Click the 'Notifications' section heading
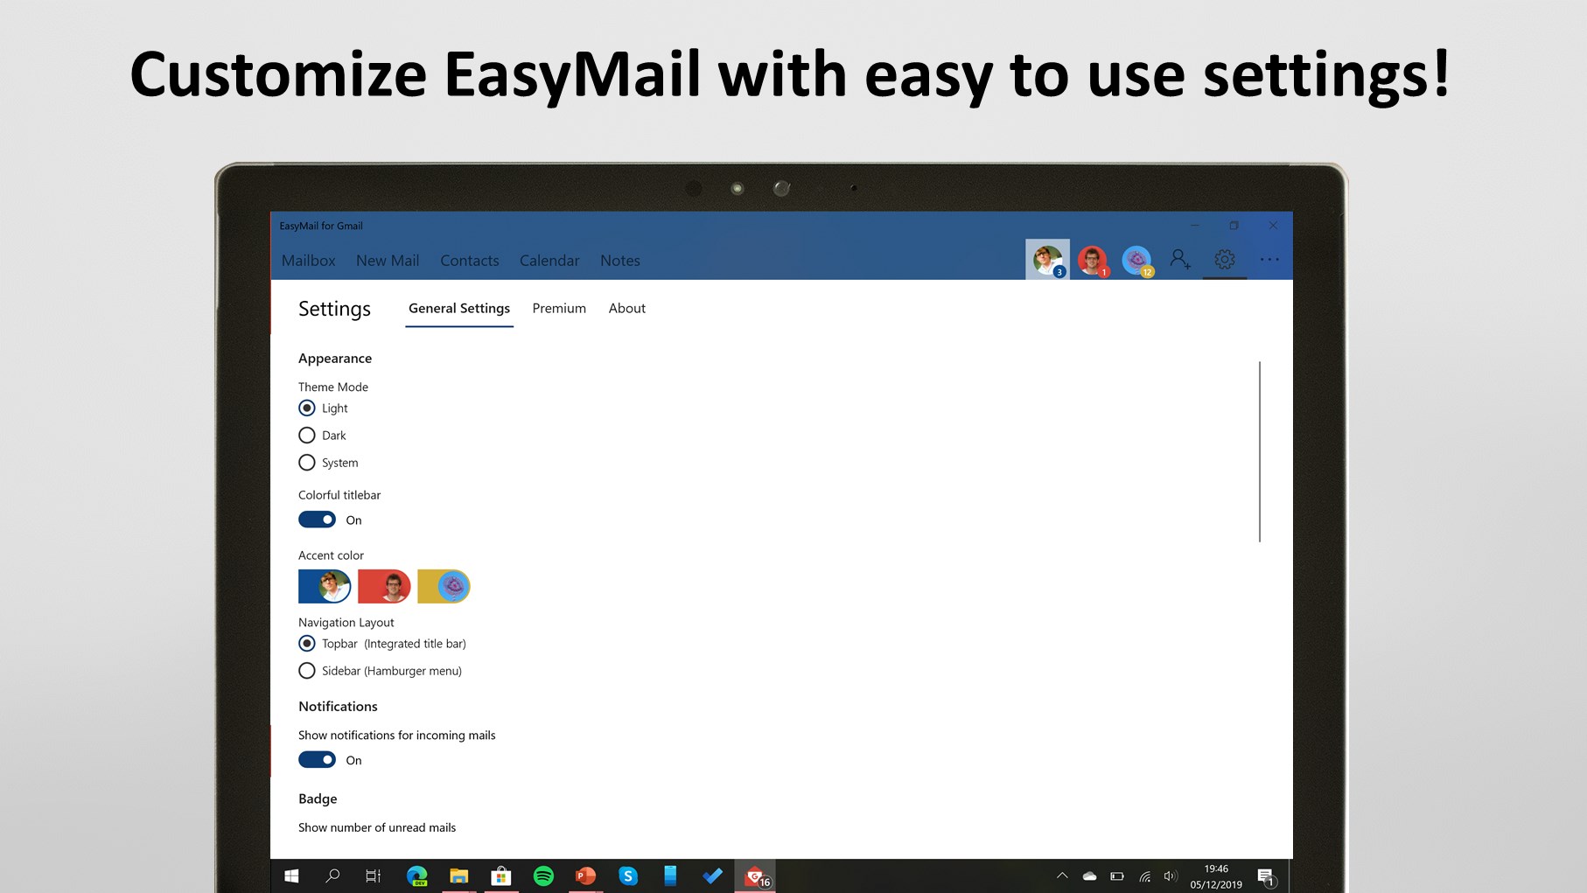This screenshot has height=893, width=1587. point(338,707)
